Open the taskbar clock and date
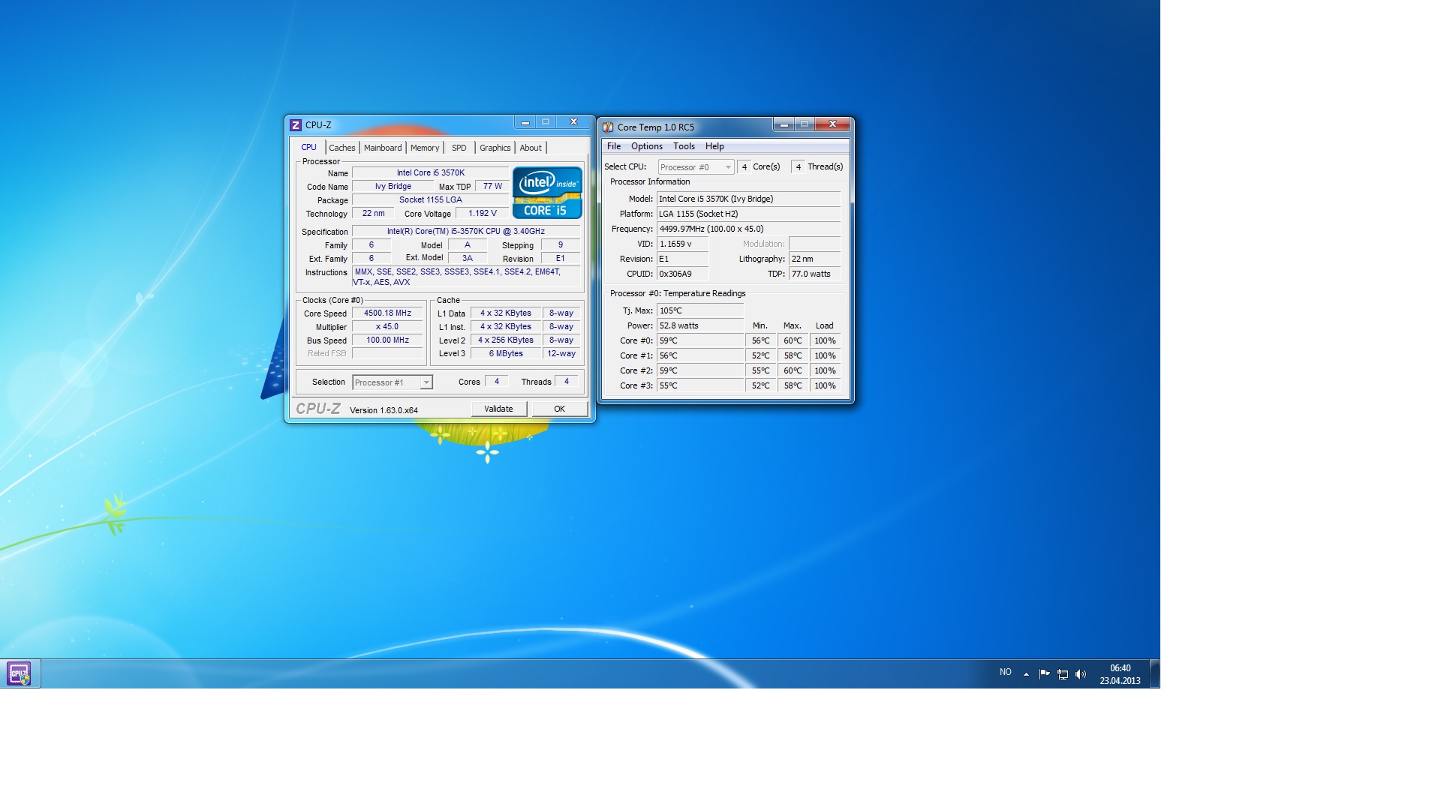Viewport: 1441px width, 810px height. pyautogui.click(x=1120, y=674)
